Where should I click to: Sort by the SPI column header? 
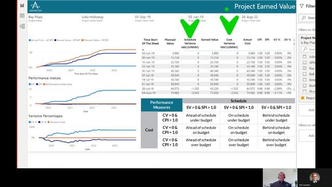(267, 39)
